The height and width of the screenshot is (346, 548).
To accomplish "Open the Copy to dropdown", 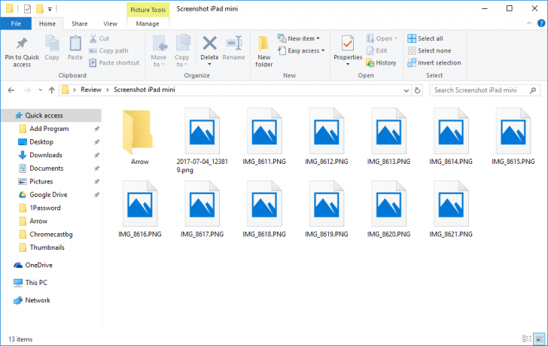I will [182, 51].
